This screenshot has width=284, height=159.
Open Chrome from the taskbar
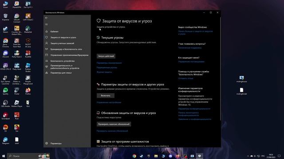click(x=134, y=156)
